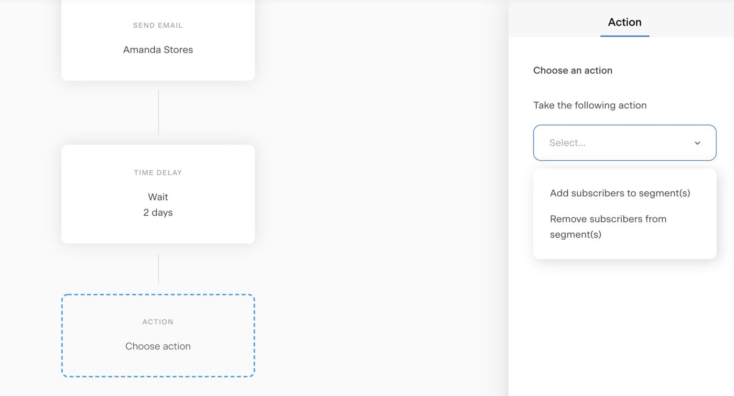This screenshot has width=734, height=396.
Task: Click Take the following action text
Action: 590,105
